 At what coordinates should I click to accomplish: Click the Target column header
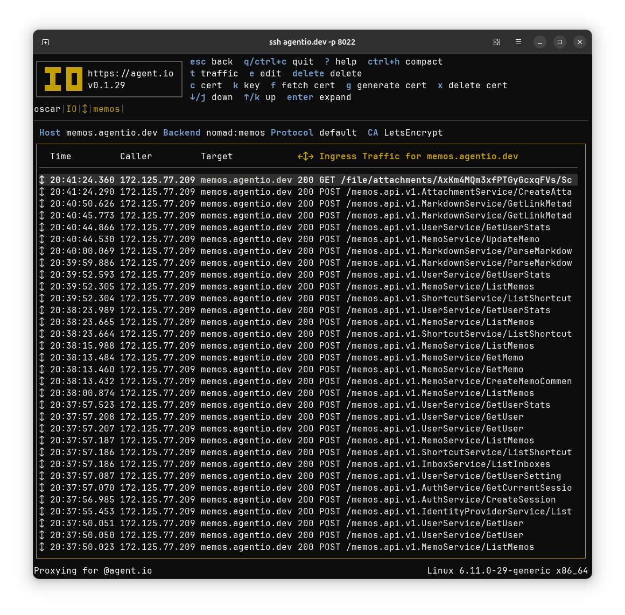(x=217, y=157)
